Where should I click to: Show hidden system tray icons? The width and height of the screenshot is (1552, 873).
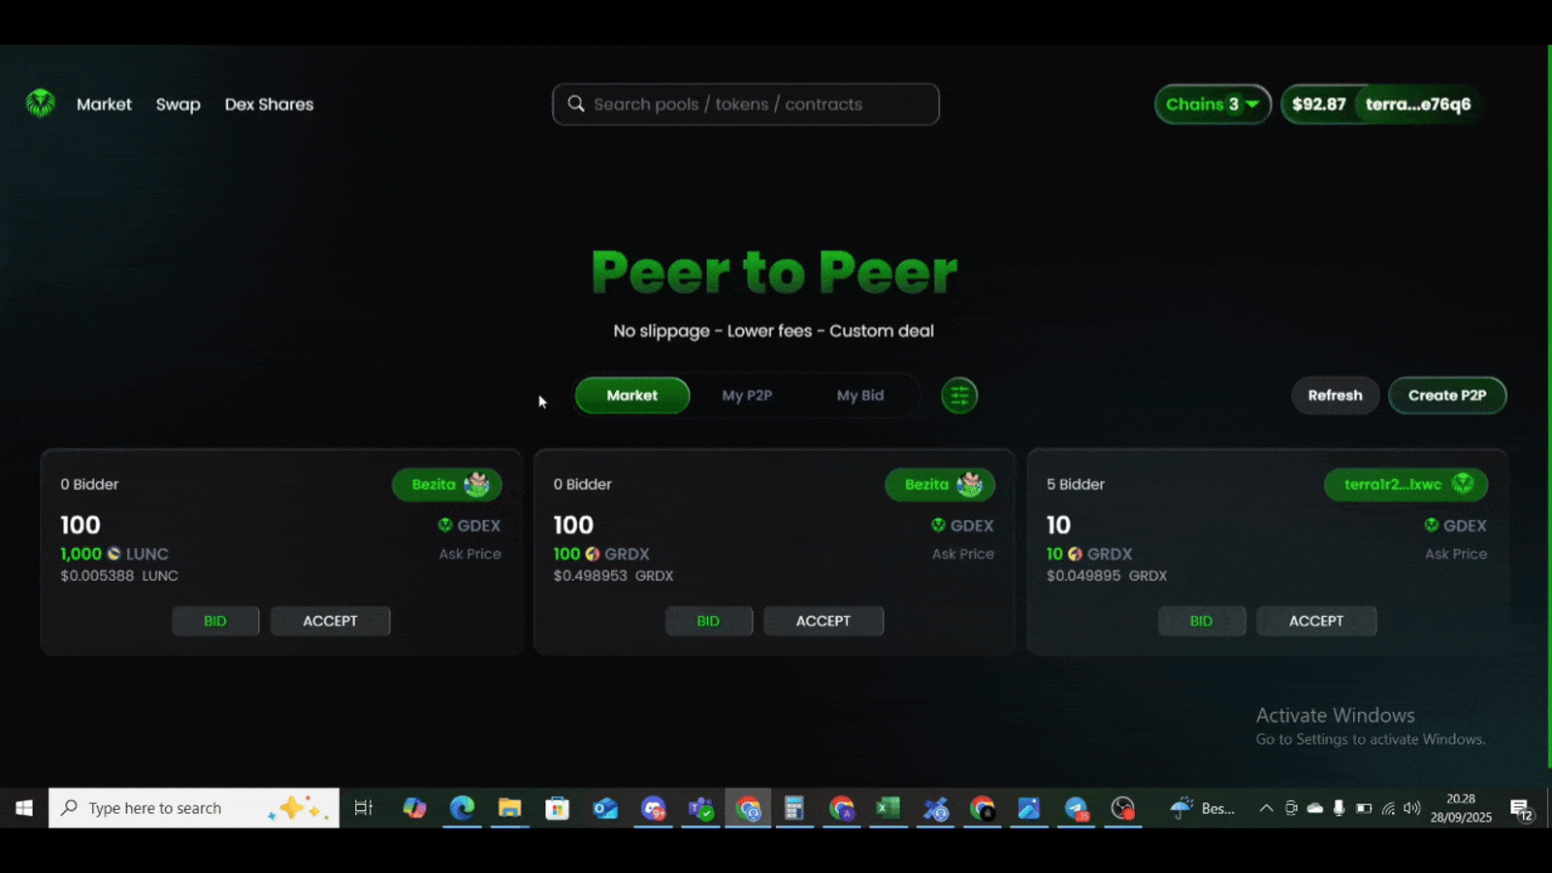pos(1266,808)
